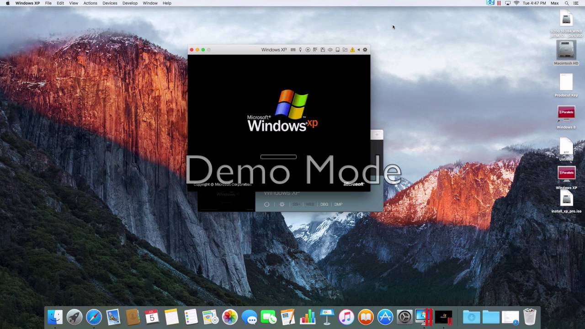Click the DBG button in Control Center
This screenshot has height=329, width=585.
click(x=324, y=204)
